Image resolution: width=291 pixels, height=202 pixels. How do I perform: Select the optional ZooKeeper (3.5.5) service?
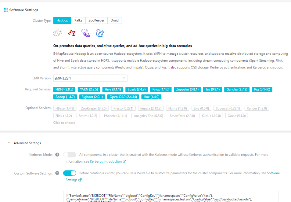pyautogui.click(x=94, y=108)
